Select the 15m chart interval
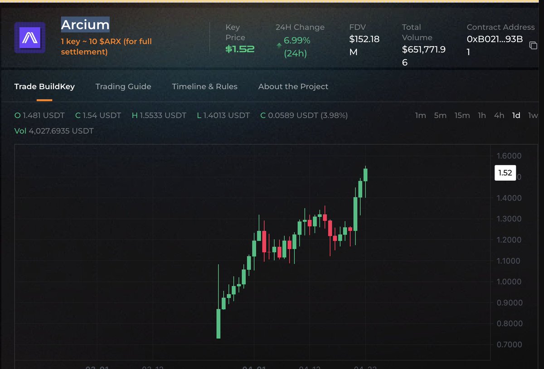Viewport: 544px width, 369px height. (x=462, y=115)
